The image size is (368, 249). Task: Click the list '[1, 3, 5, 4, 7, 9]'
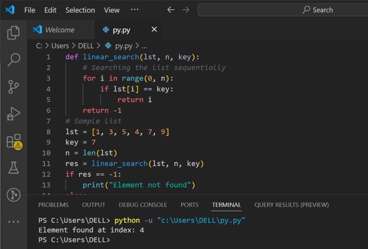tap(130, 132)
